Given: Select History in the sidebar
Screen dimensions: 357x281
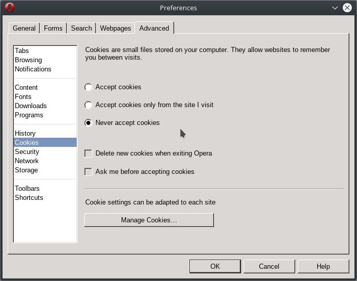Looking at the screenshot, I should coord(45,133).
